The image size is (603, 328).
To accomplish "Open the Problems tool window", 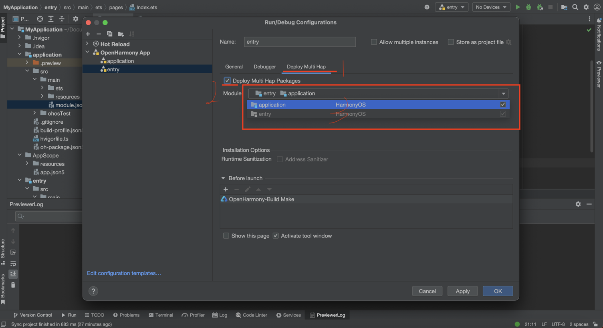I will [x=126, y=315].
